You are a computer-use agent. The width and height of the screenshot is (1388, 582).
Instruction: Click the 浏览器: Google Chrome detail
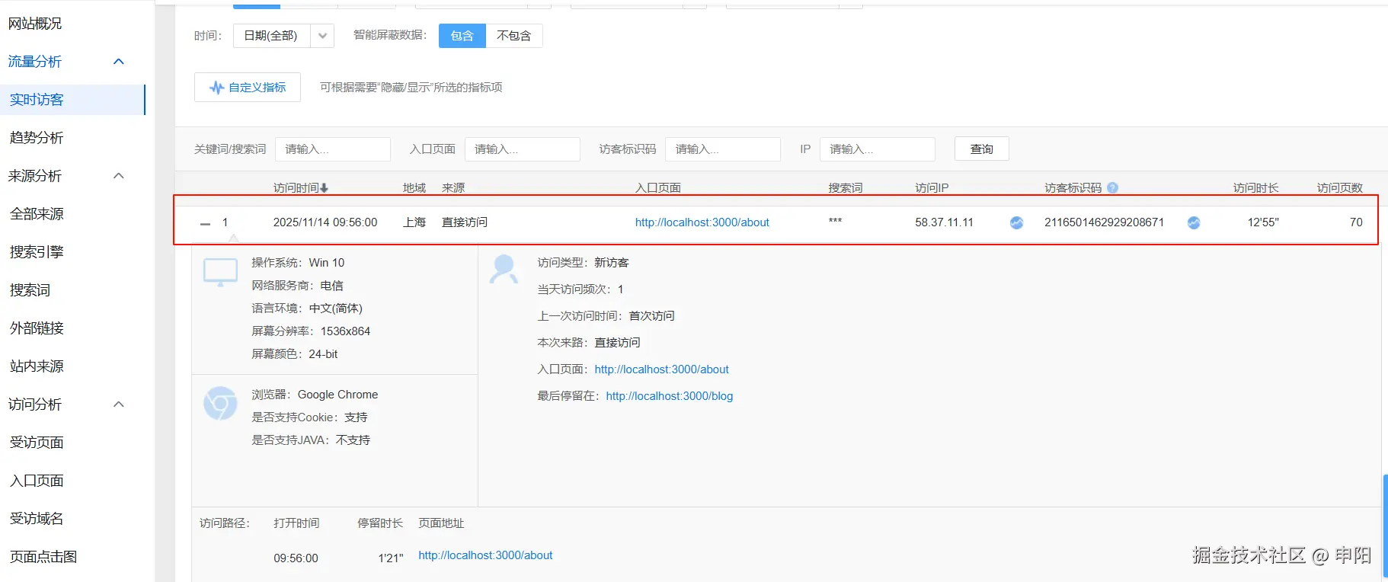coord(315,395)
